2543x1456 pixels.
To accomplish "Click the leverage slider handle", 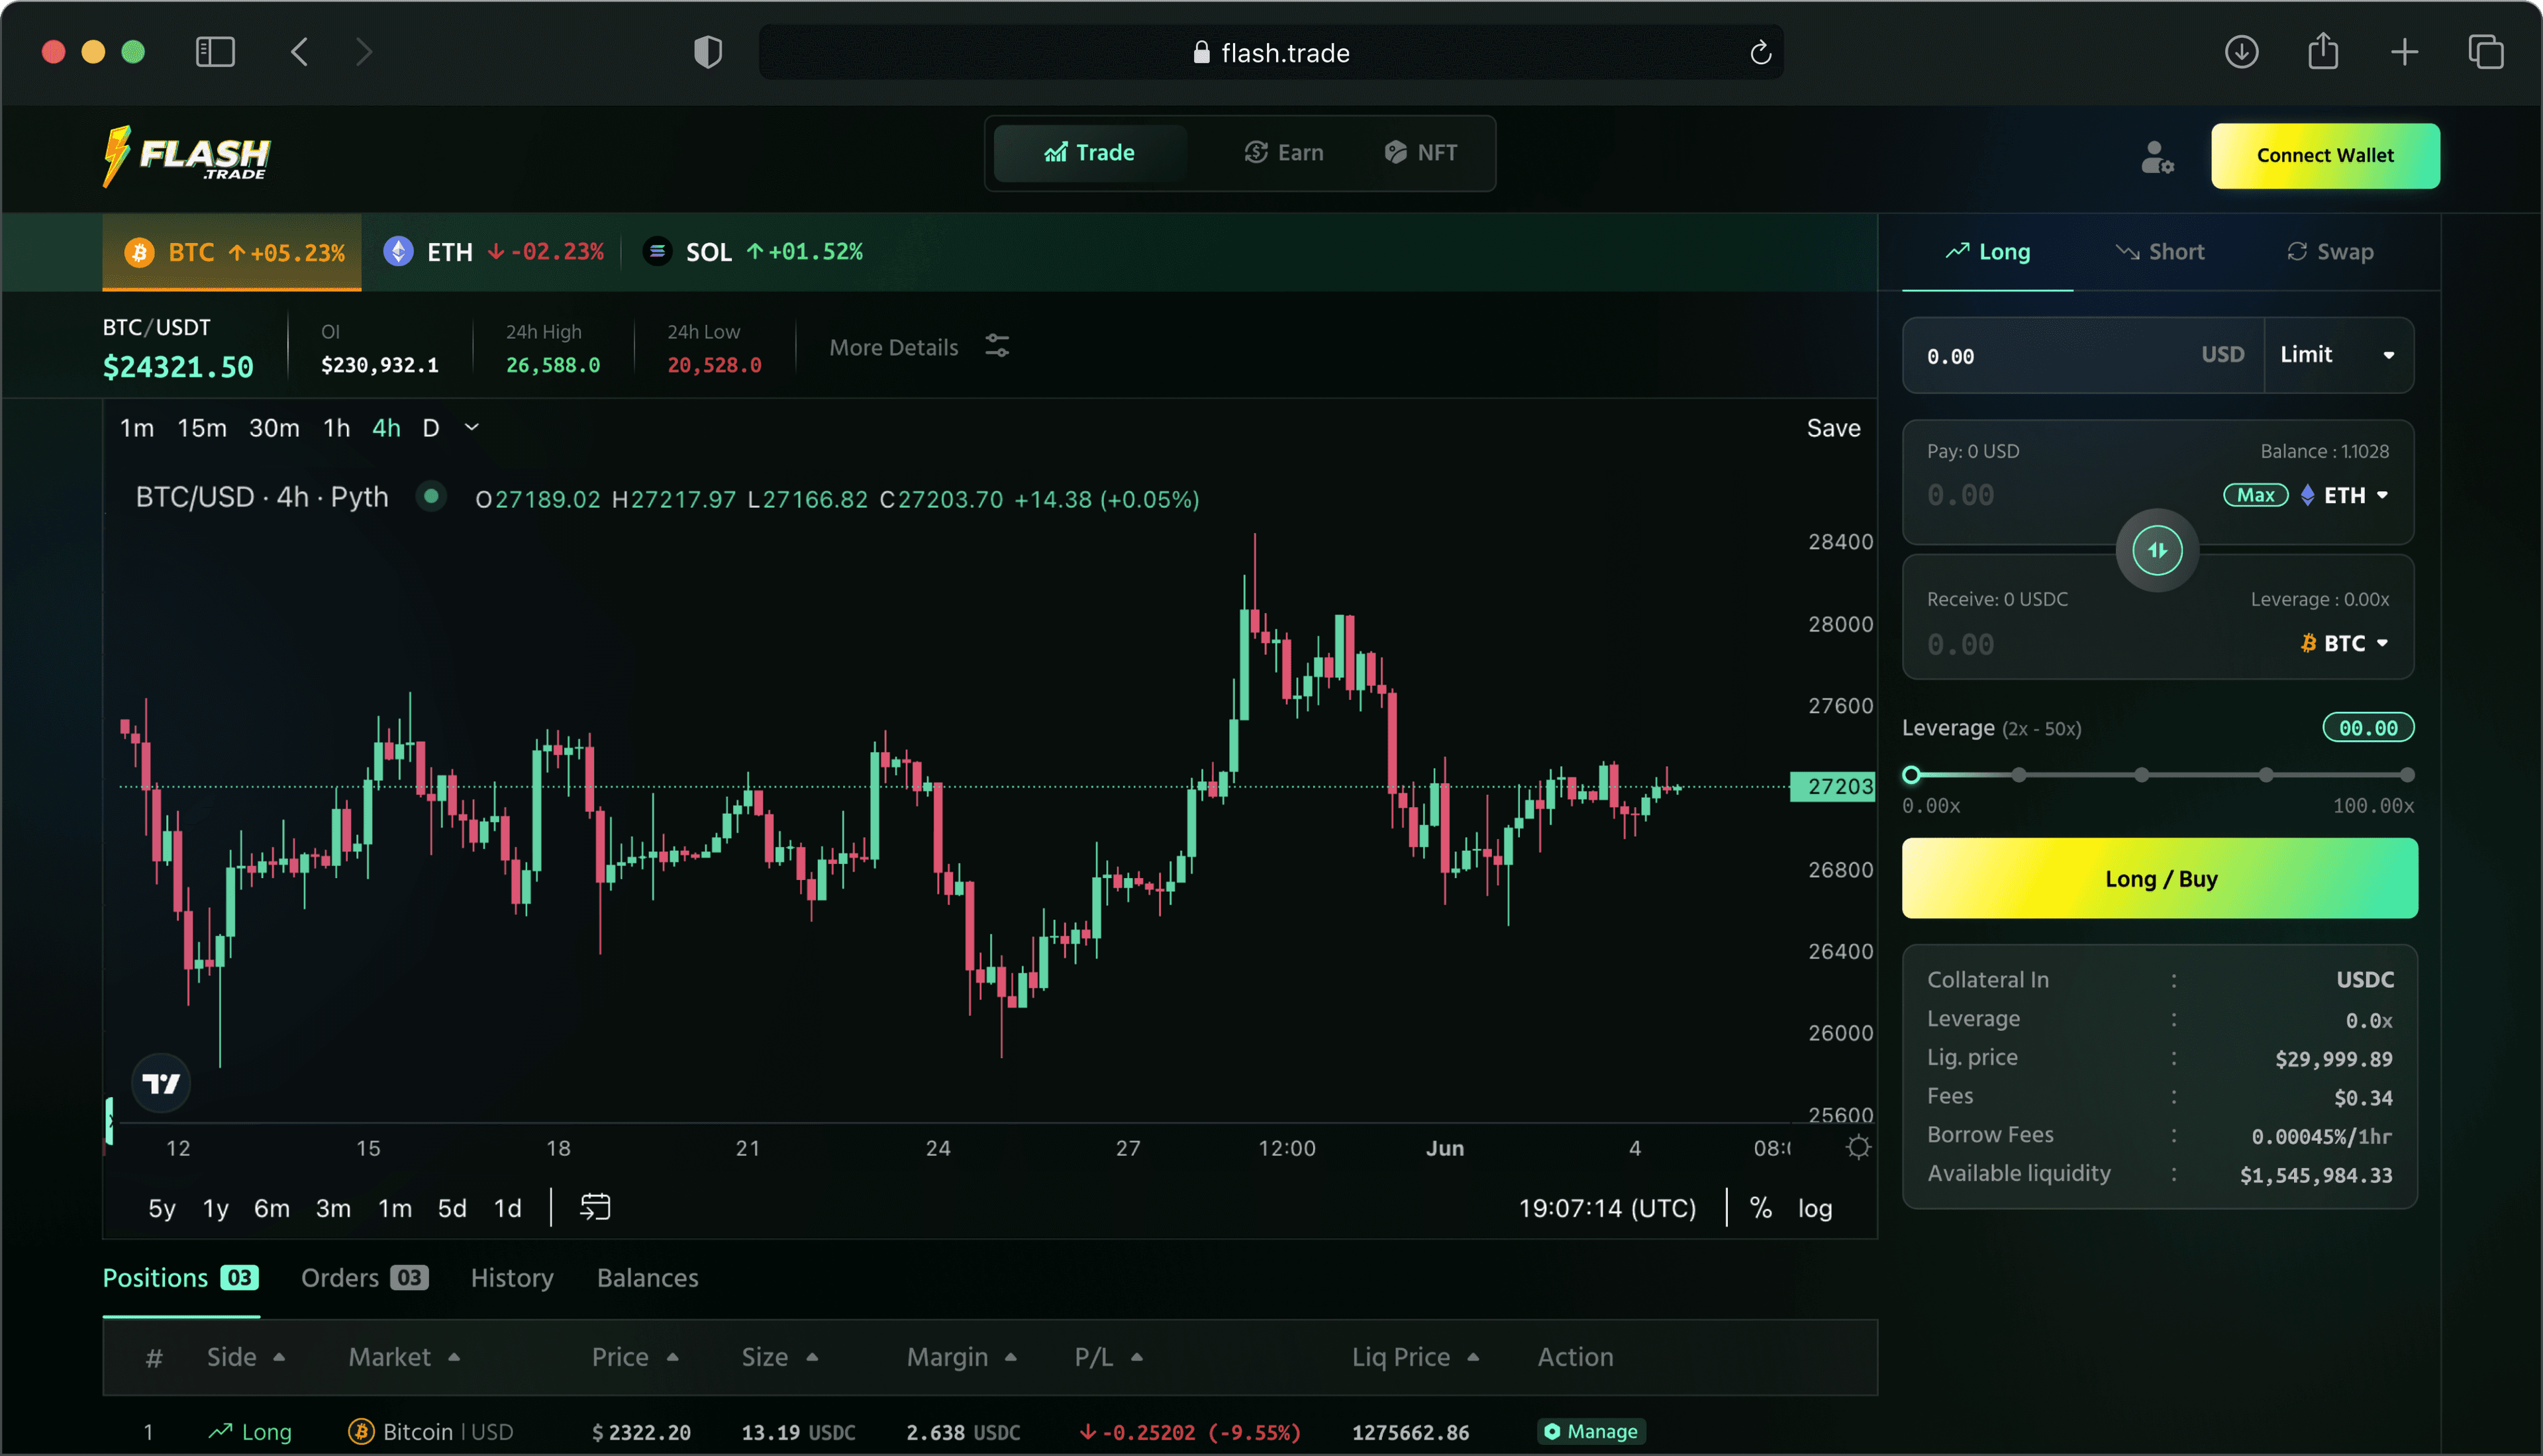I will 1911,775.
